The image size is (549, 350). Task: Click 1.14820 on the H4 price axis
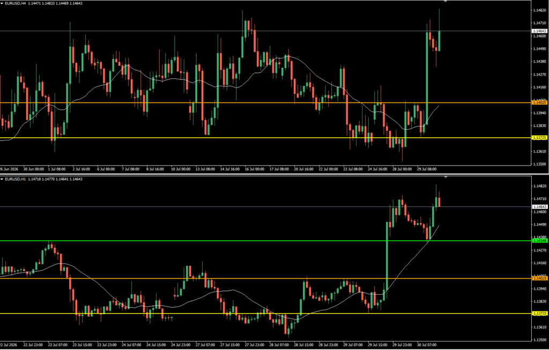pyautogui.click(x=539, y=11)
